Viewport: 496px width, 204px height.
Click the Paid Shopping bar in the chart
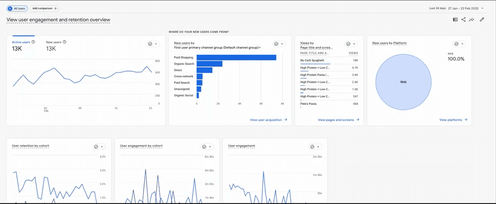point(236,58)
